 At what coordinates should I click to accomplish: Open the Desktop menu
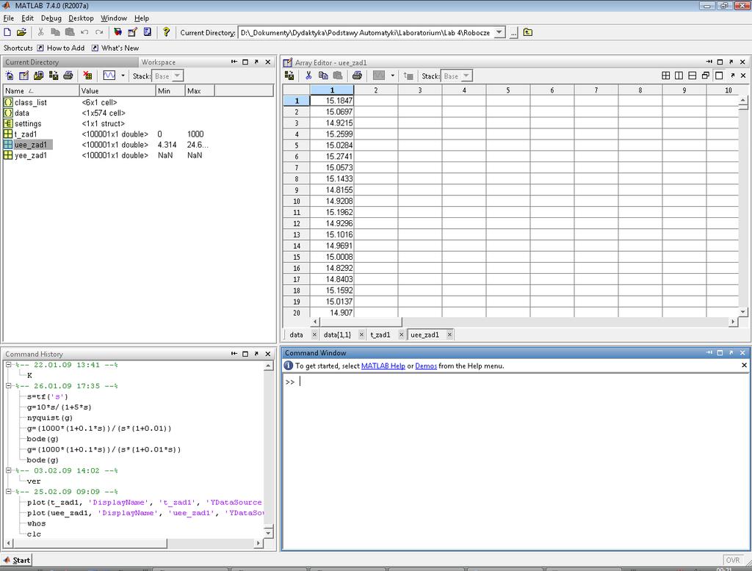tap(81, 18)
